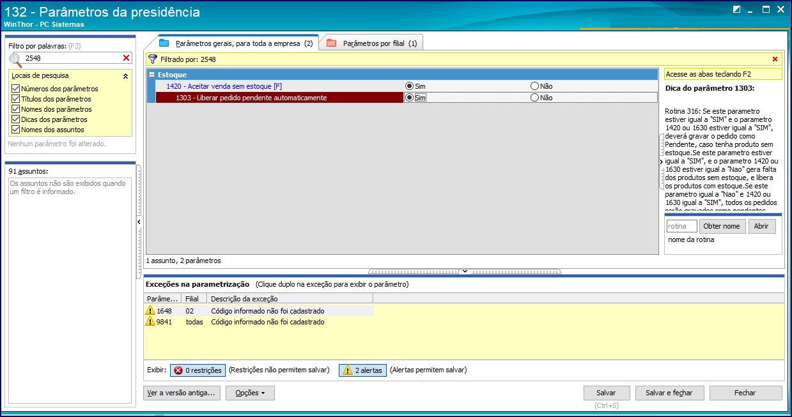This screenshot has width=792, height=417.
Task: Toggle 'Nomes dos assuntos' checkbox
Action: (x=15, y=130)
